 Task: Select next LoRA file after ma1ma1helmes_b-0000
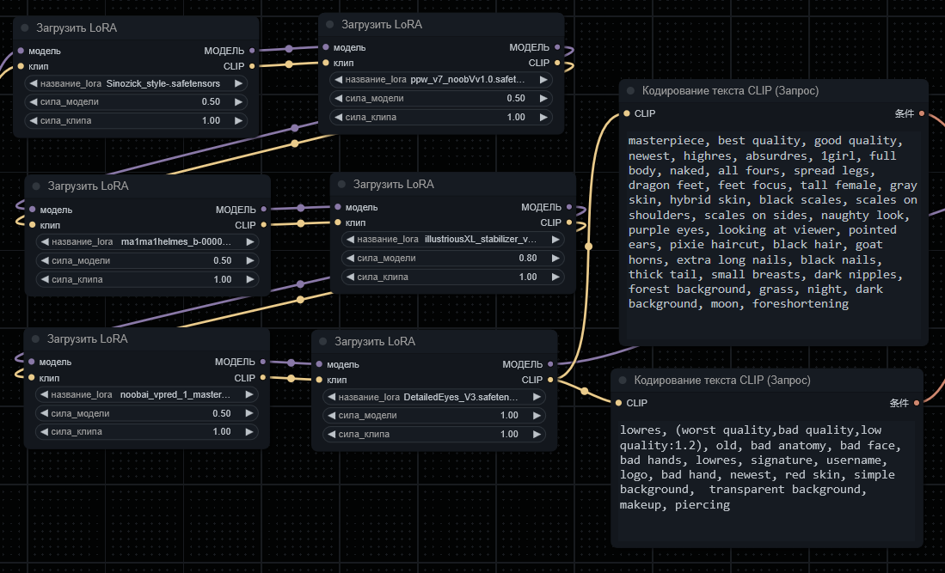tap(250, 242)
